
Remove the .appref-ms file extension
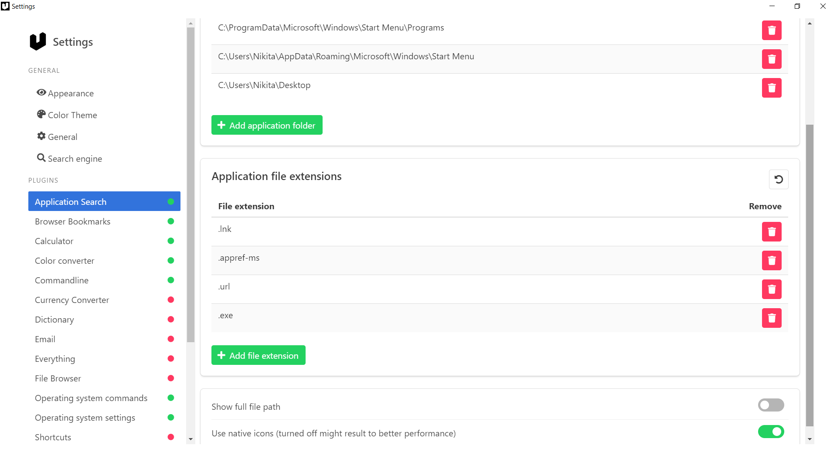point(772,261)
